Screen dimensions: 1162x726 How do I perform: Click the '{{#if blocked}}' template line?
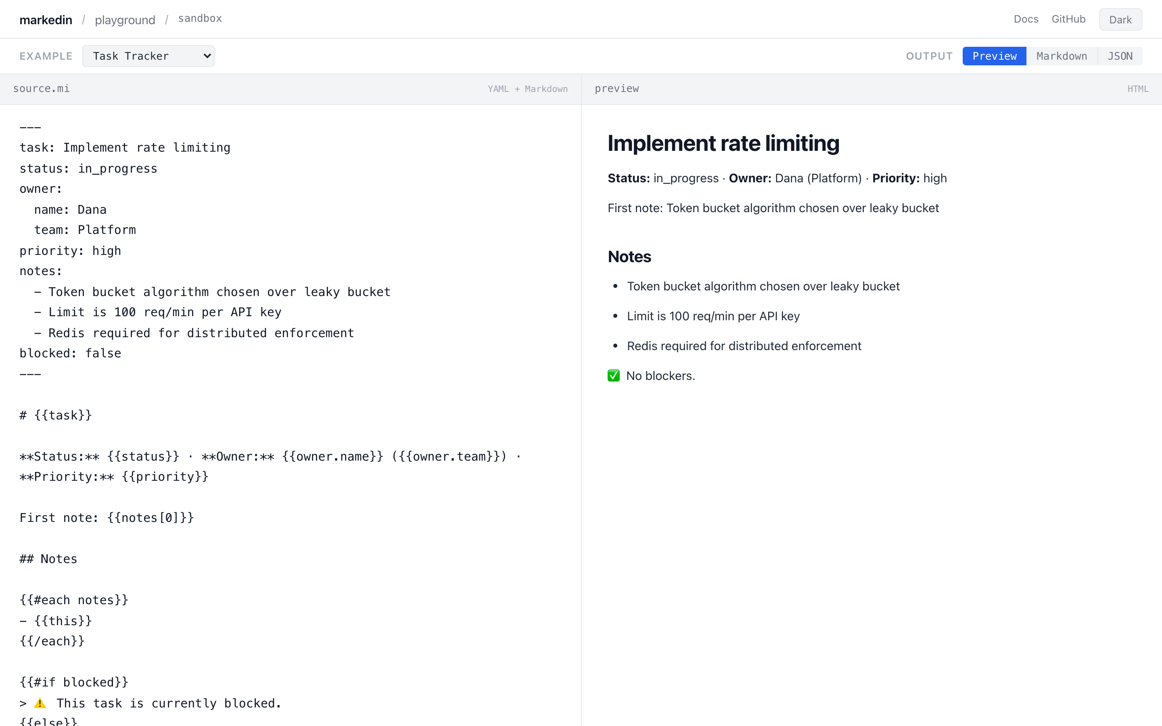(x=74, y=682)
